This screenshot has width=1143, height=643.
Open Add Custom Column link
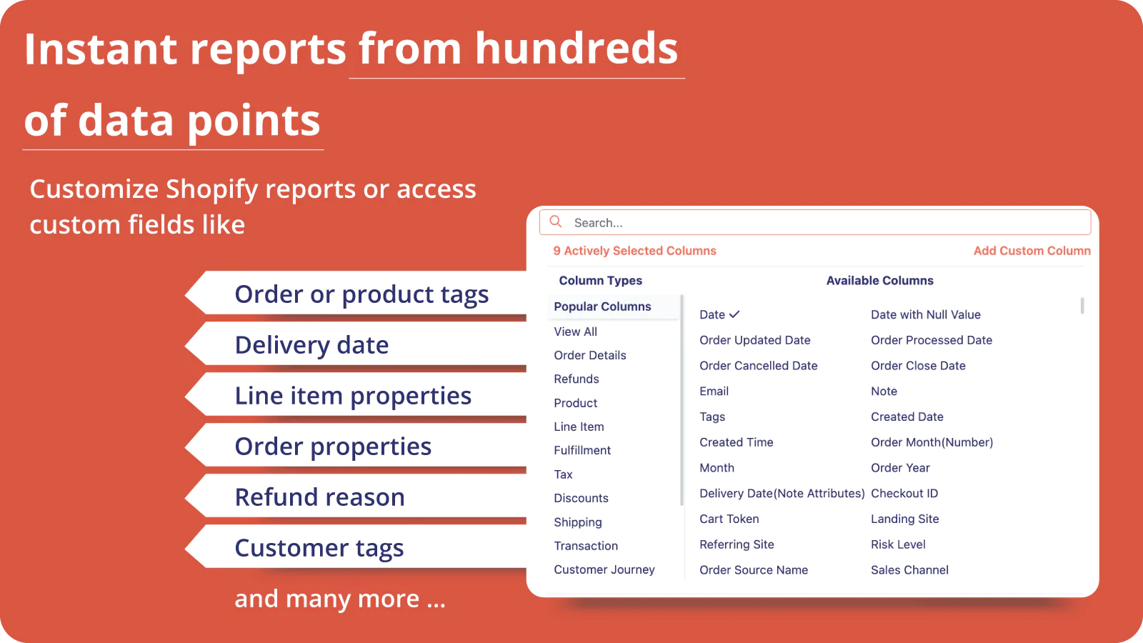pos(1032,251)
